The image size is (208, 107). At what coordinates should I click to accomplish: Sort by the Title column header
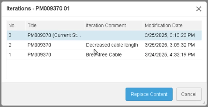[32, 26]
